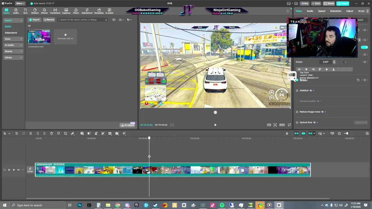Open the Audio library tab
Image resolution: width=372 pixels, height=209 pixels.
click(16, 11)
